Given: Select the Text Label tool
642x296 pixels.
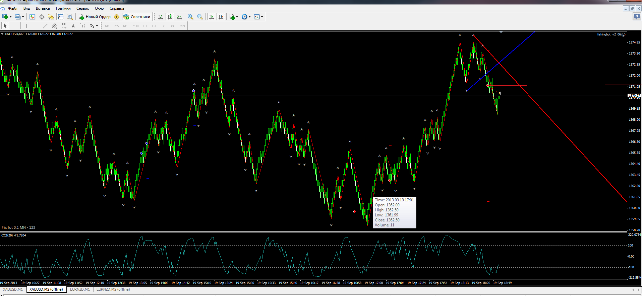Looking at the screenshot, I should [82, 26].
